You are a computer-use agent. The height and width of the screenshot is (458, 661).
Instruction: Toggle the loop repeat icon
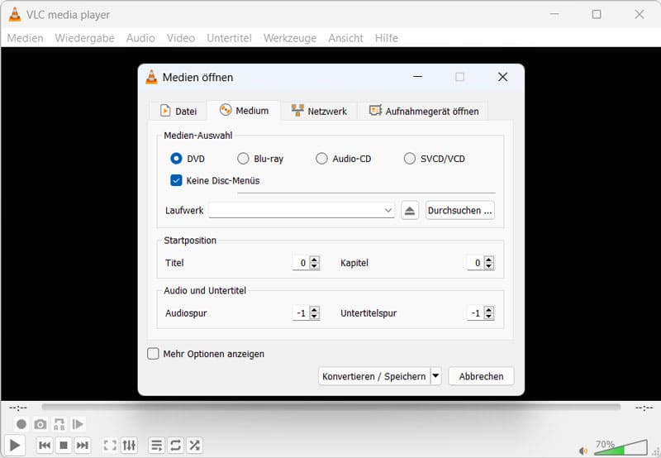175,445
